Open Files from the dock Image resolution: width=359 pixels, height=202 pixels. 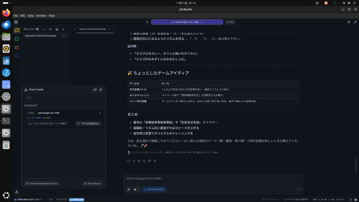(6, 37)
